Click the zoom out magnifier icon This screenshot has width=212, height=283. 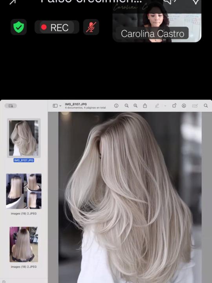point(127,106)
